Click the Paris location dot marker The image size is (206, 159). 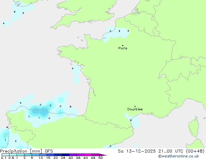pyautogui.click(x=123, y=45)
